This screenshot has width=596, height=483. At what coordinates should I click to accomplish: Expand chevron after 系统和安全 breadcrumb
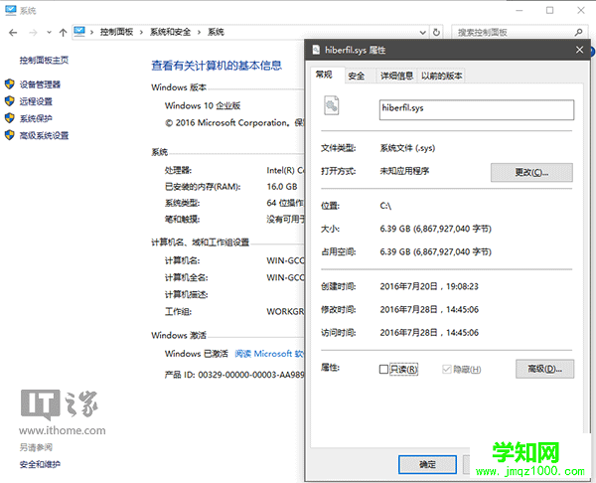(x=199, y=33)
